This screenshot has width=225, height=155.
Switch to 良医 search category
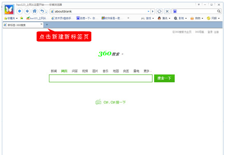tap(126, 71)
